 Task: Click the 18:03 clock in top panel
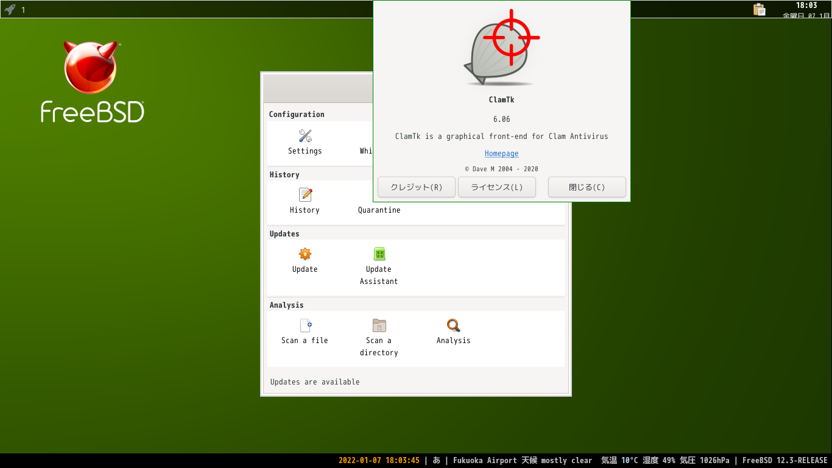click(806, 5)
